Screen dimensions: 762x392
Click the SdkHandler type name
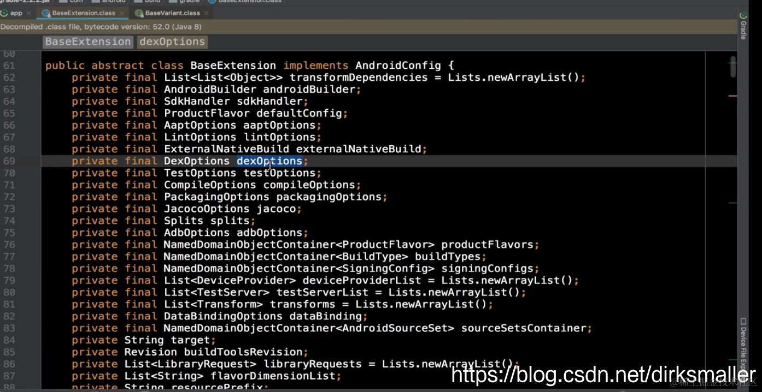[x=197, y=102]
